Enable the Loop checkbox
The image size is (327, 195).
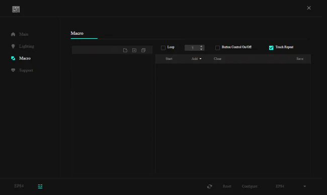click(163, 48)
